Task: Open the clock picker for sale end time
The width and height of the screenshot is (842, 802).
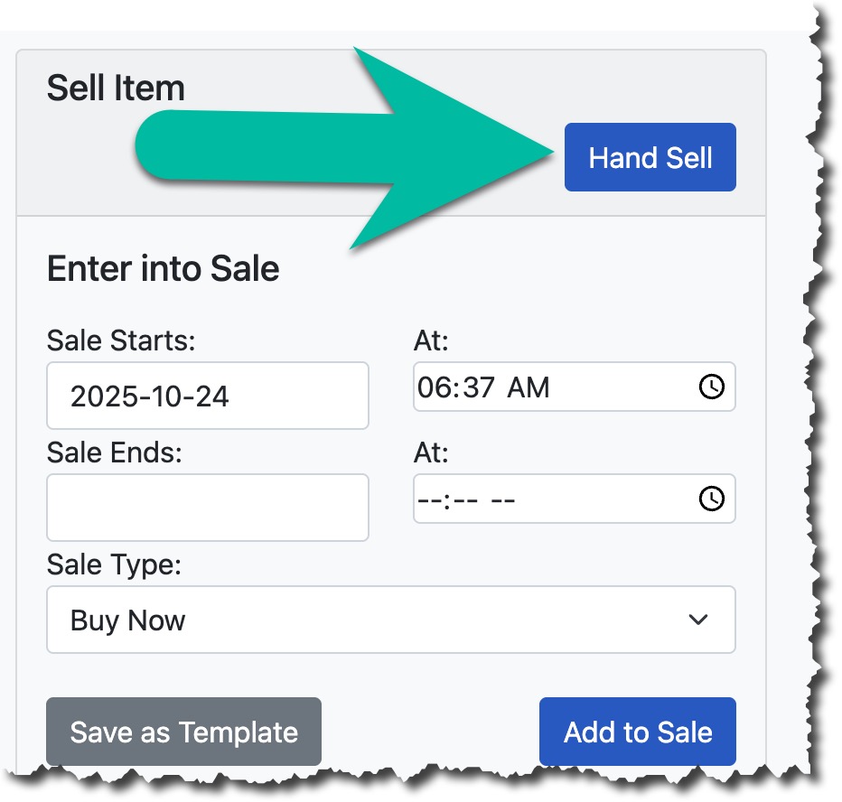Action: (x=712, y=499)
